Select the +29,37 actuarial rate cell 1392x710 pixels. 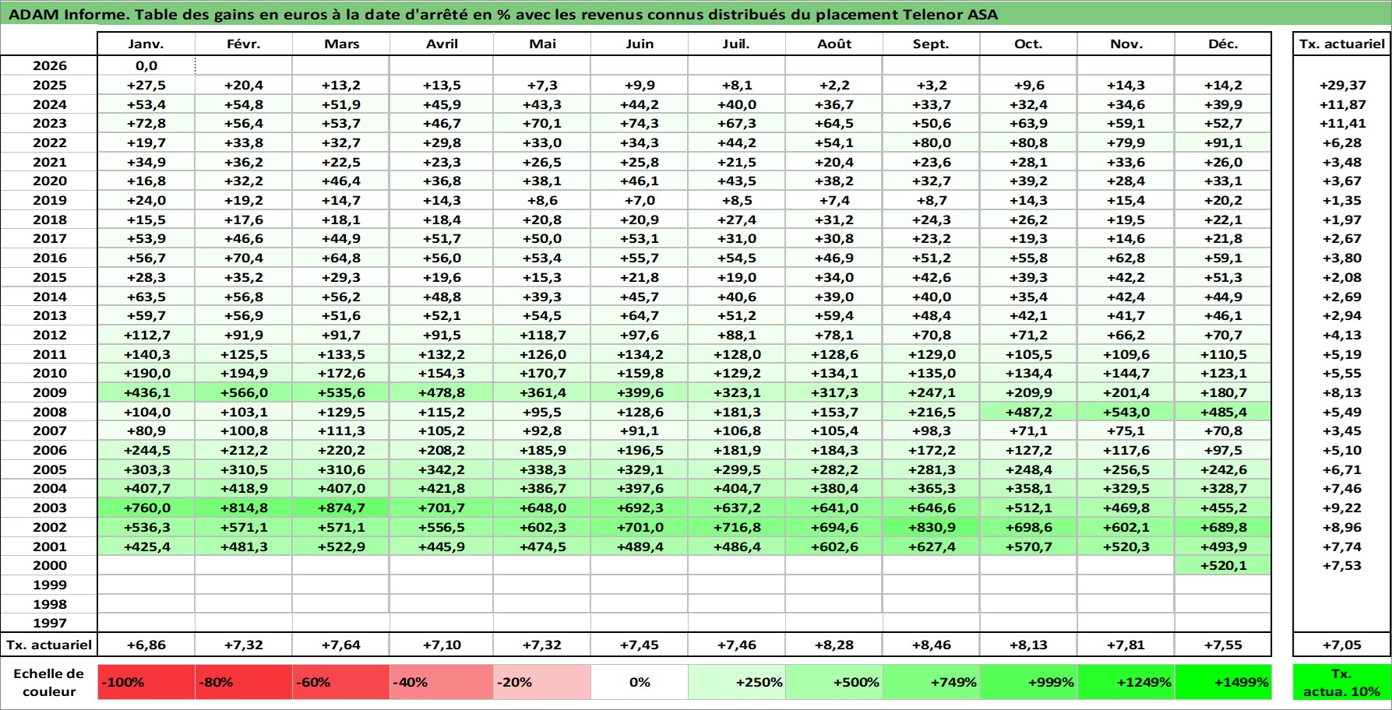coord(1341,86)
